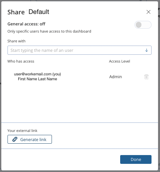Image resolution: width=160 pixels, height=172 pixels.
Task: Click the "Your external link" label
Action: (22, 131)
